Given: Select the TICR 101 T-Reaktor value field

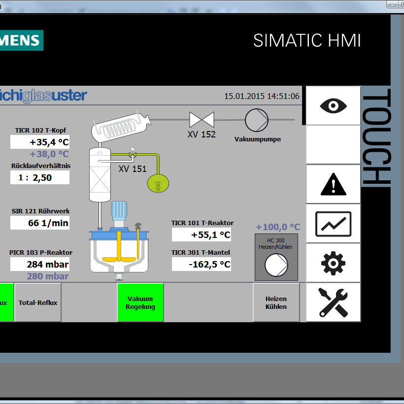Looking at the screenshot, I should click(x=202, y=235).
